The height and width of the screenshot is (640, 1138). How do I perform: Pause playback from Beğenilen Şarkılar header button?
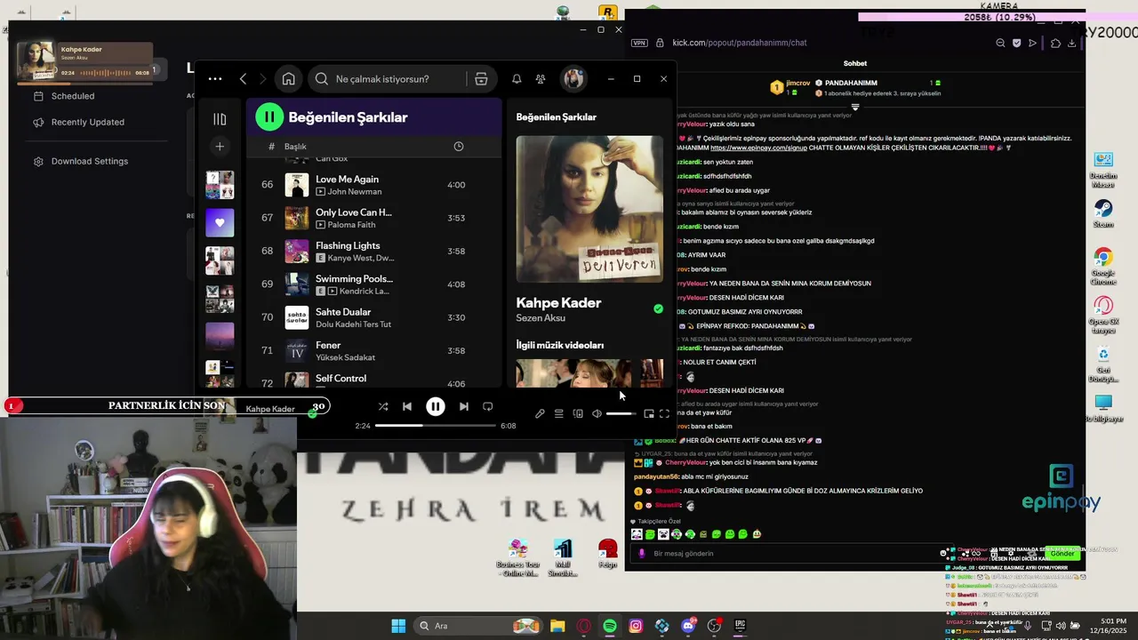pyautogui.click(x=269, y=116)
